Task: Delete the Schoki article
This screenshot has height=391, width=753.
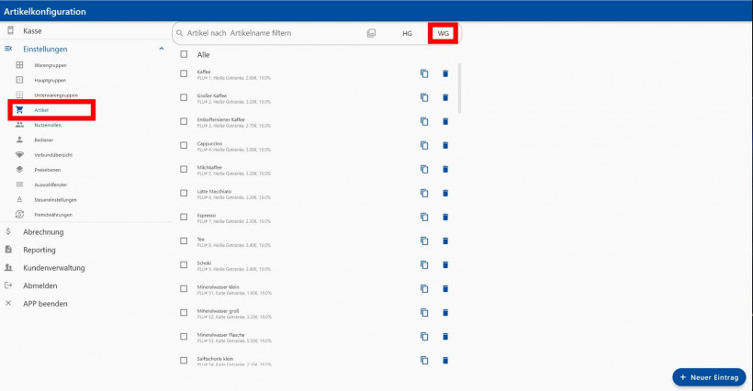Action: 445,265
